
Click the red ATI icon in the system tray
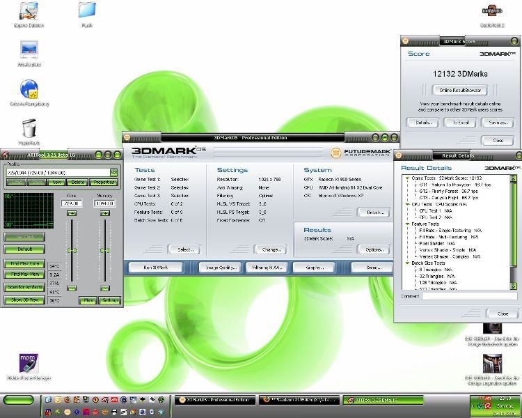pyautogui.click(x=488, y=398)
